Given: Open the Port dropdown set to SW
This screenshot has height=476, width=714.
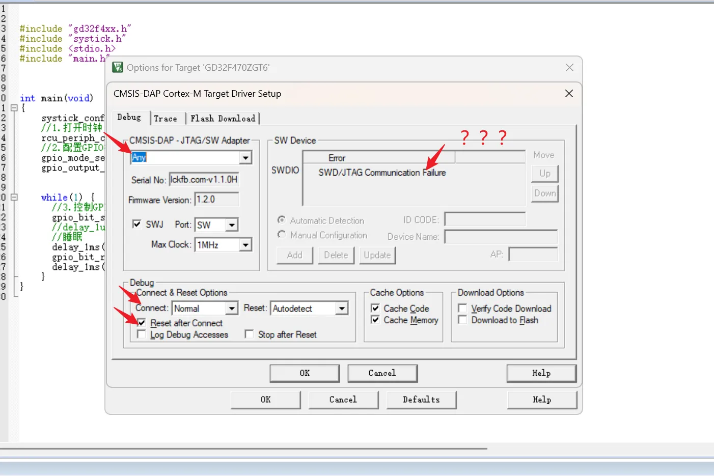Looking at the screenshot, I should click(x=232, y=225).
